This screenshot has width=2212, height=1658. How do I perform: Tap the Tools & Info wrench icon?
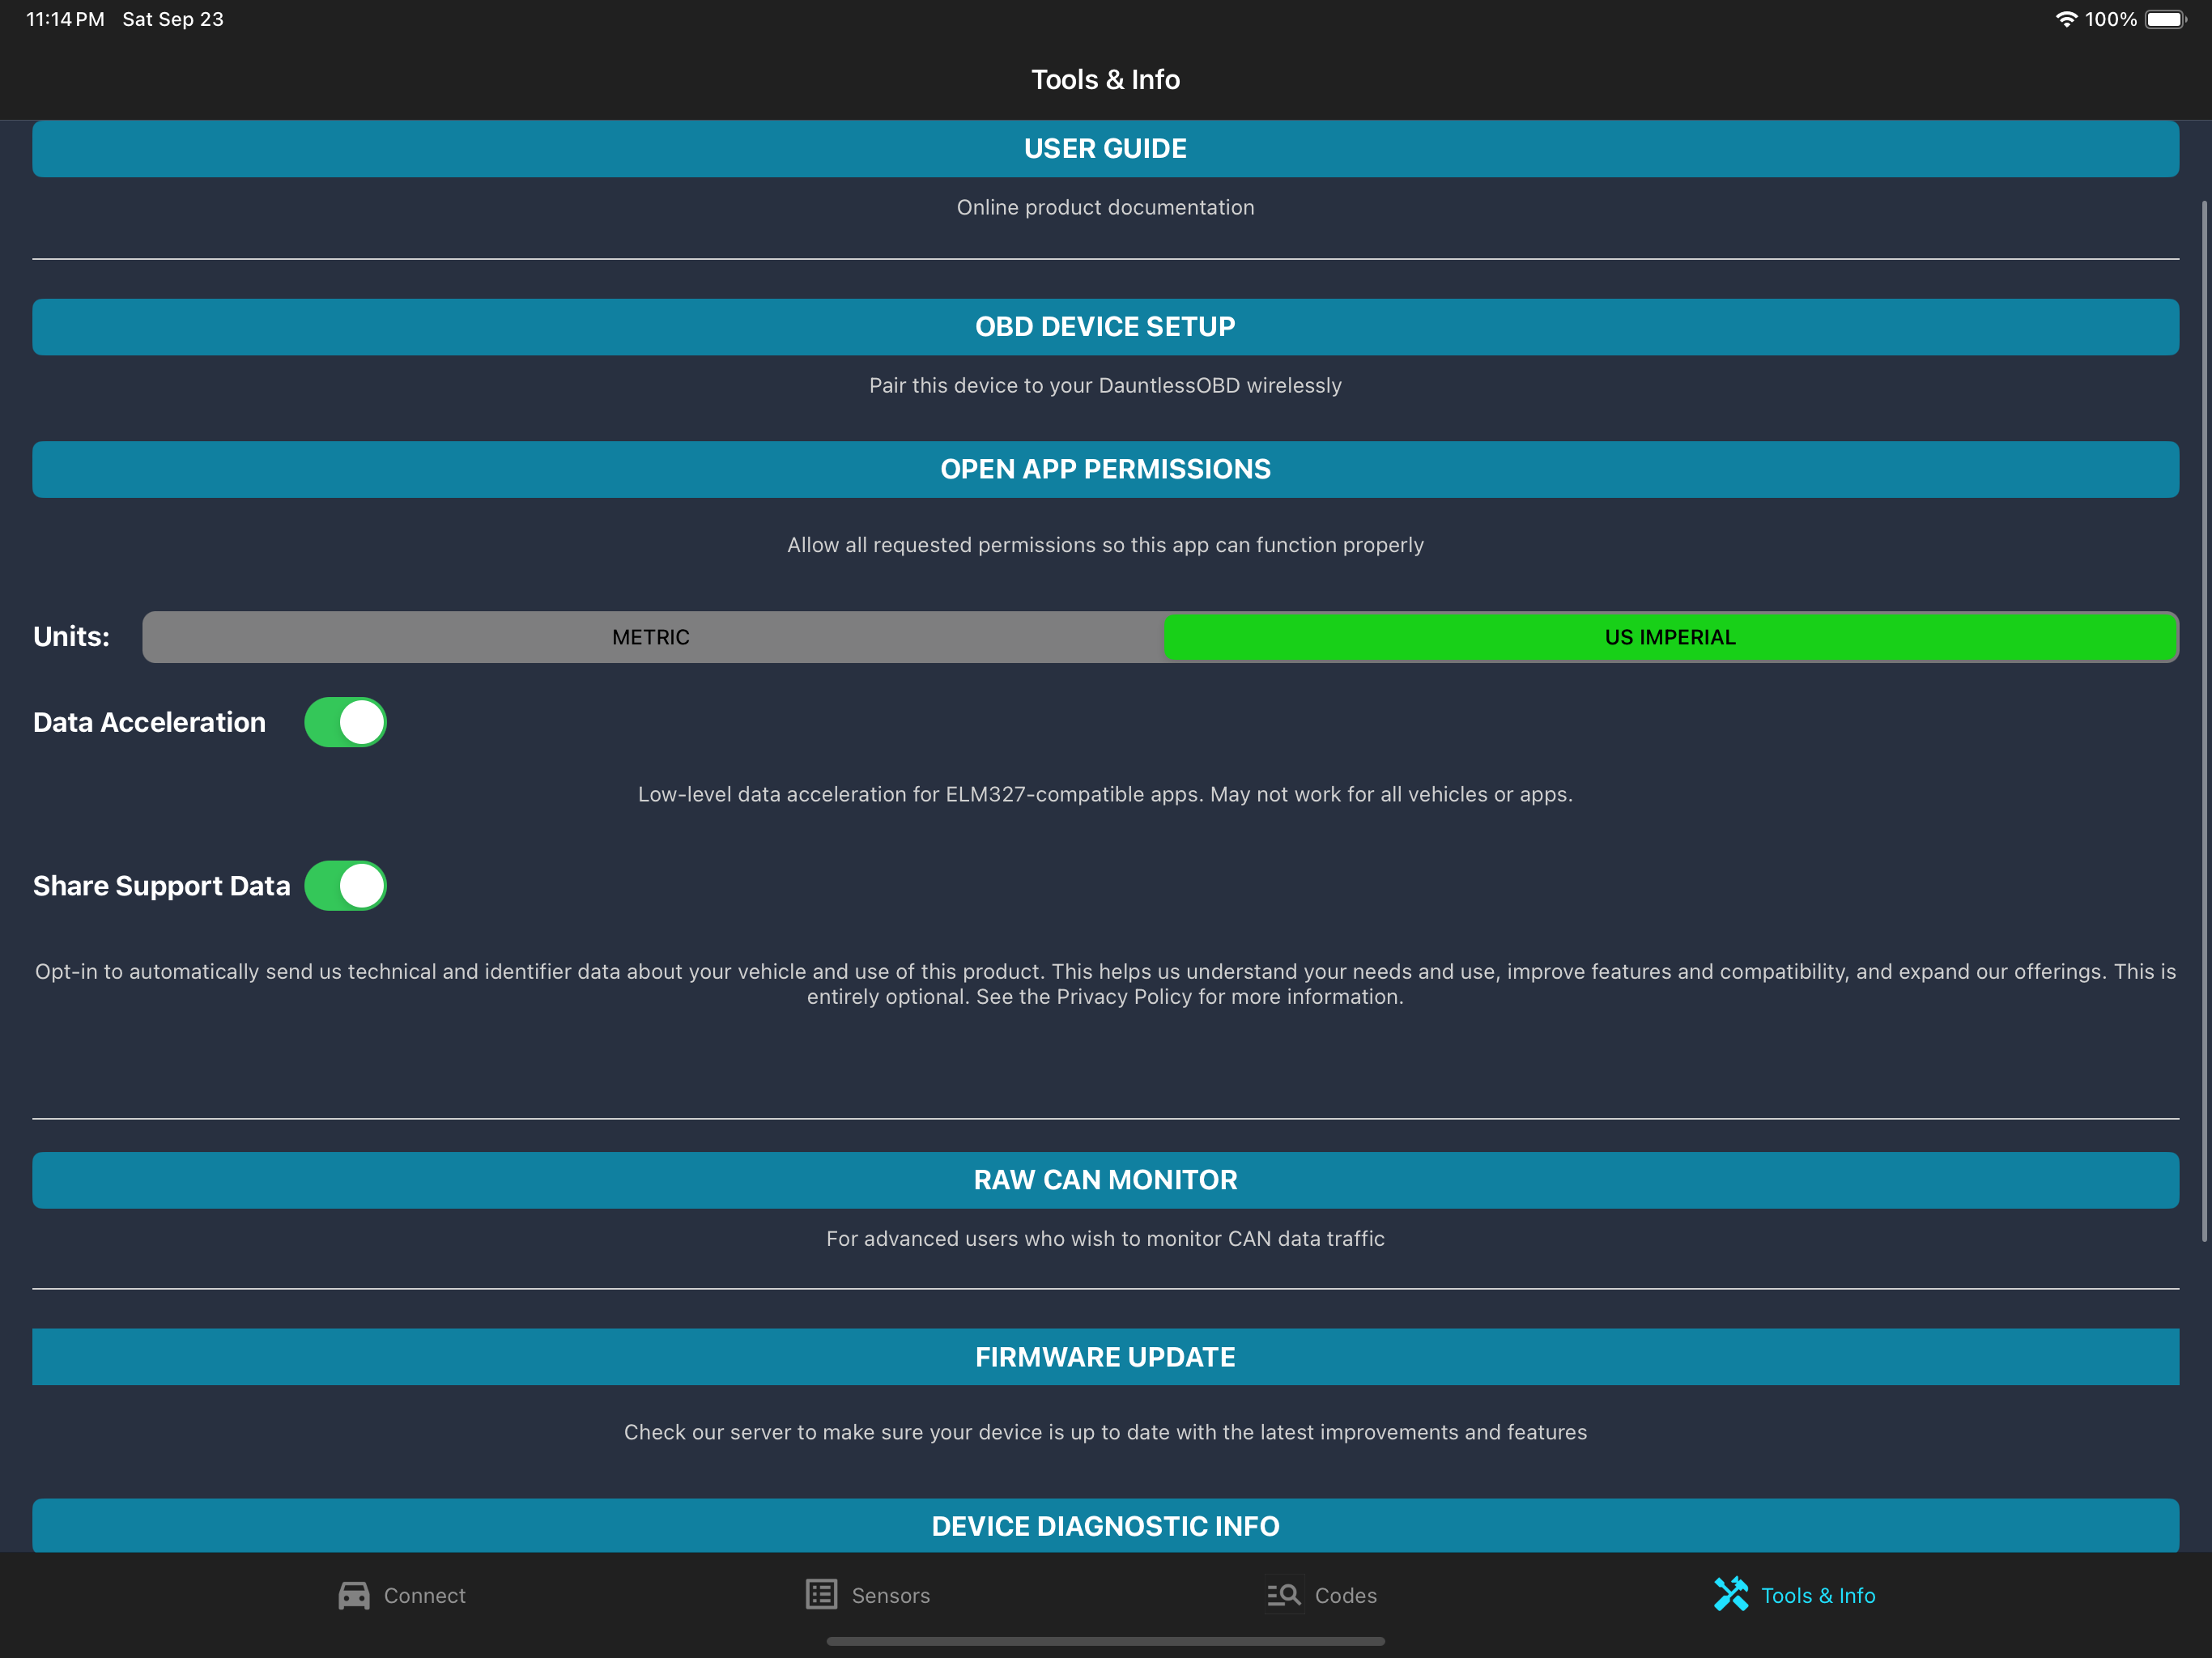[x=1731, y=1595]
